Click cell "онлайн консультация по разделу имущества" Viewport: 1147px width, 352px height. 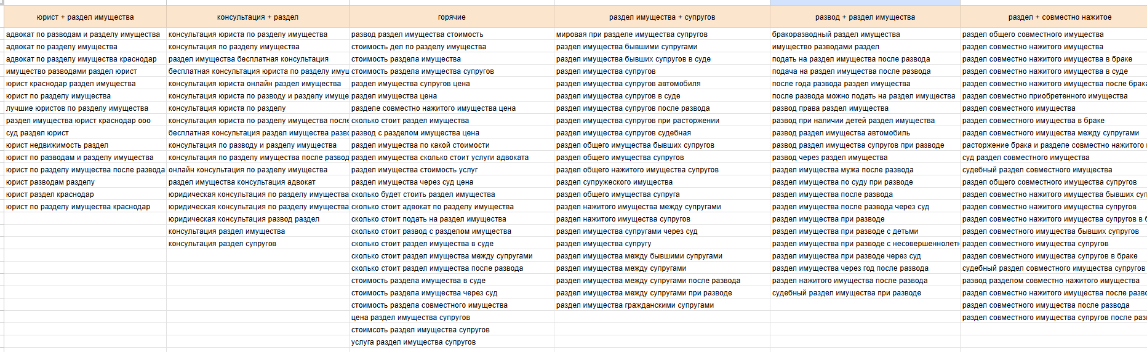tap(258, 170)
